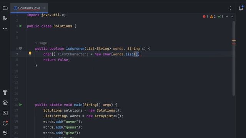Show more tool windows ellipsis

pyautogui.click(x=5, y=28)
